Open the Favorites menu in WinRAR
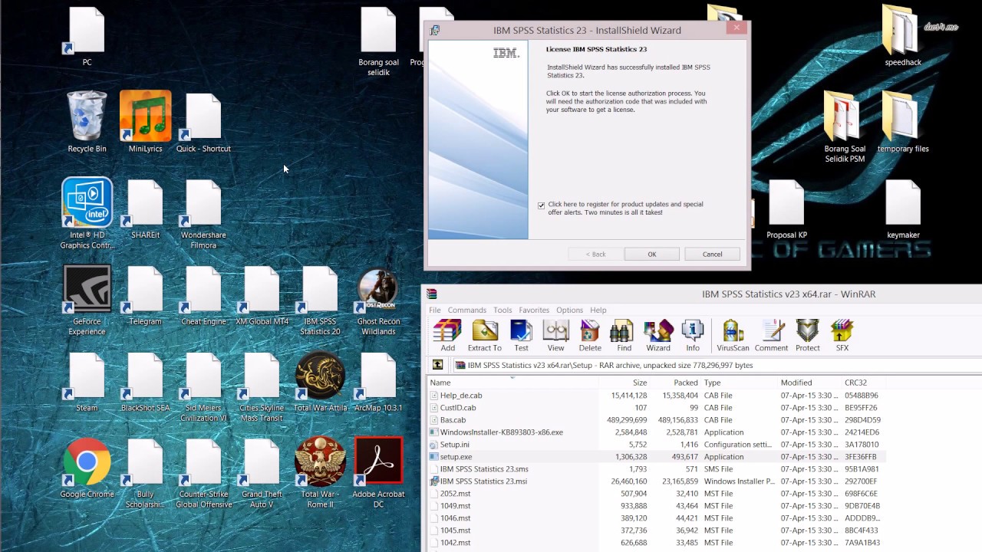 534,310
